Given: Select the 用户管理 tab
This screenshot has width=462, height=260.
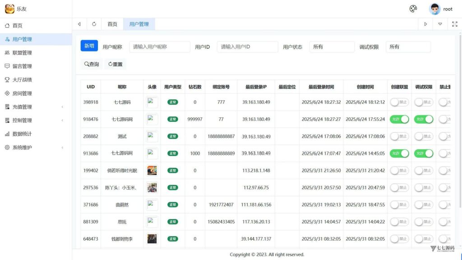Looking at the screenshot, I should [139, 24].
